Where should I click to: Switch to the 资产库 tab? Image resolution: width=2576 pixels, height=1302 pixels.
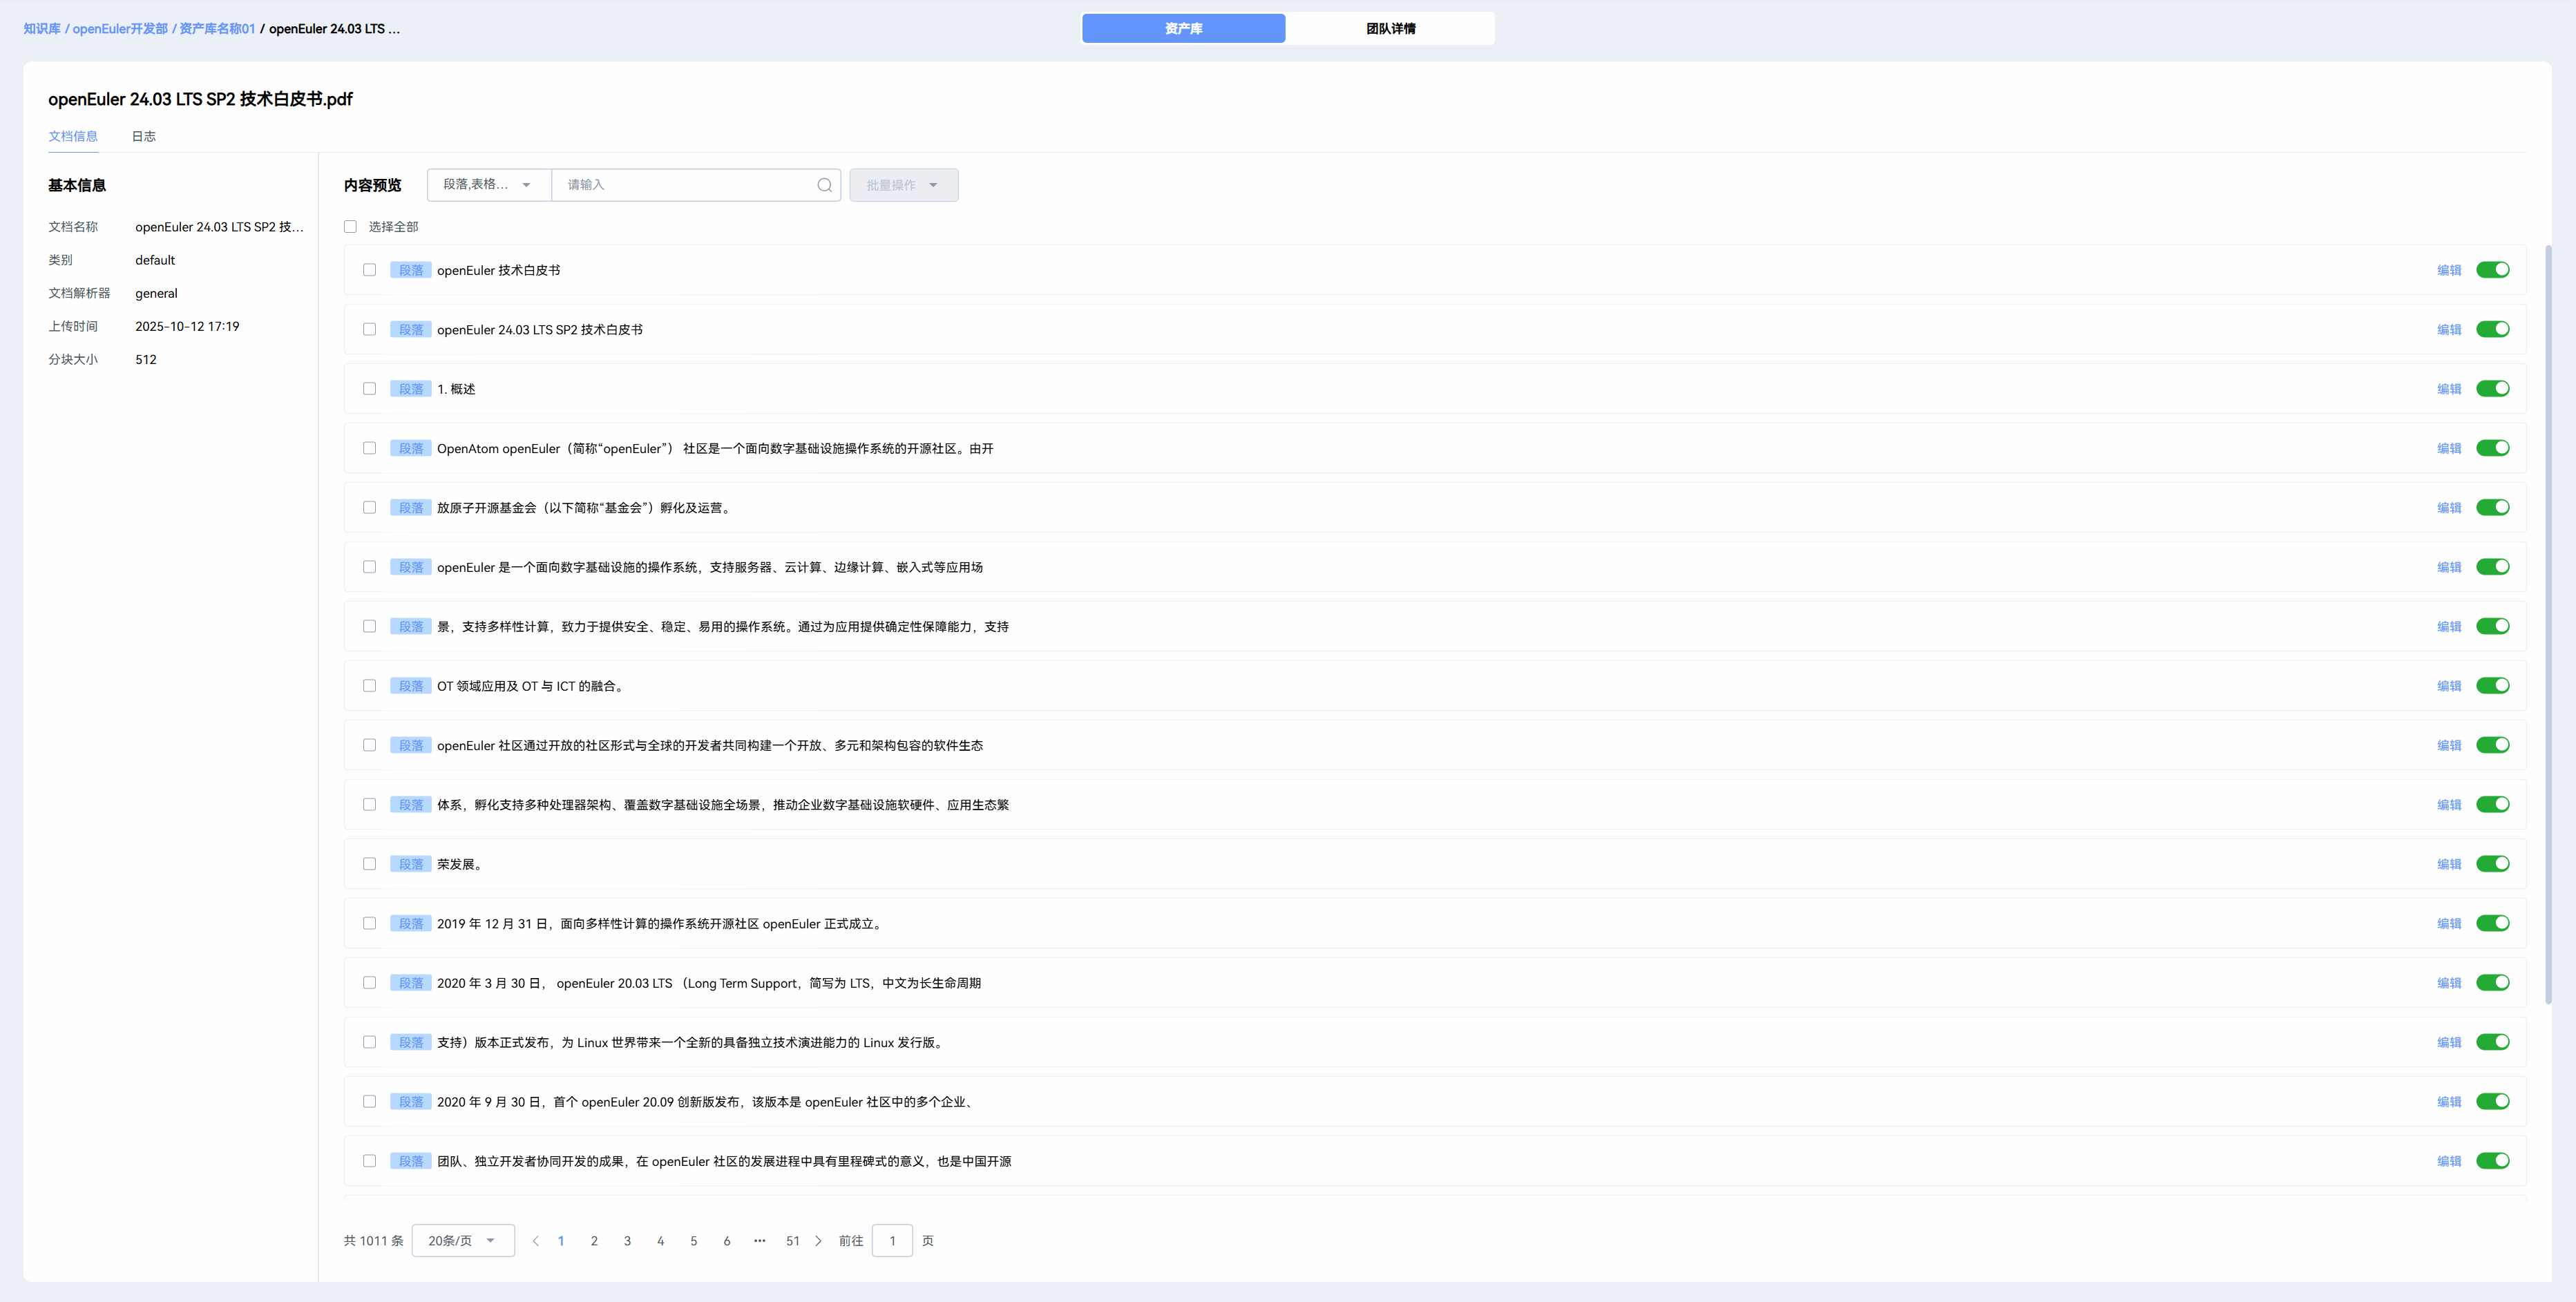pyautogui.click(x=1184, y=28)
